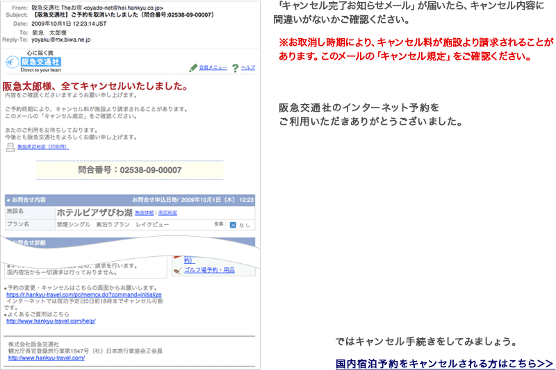
Task: Open the 施設詳細 link next to hotel name
Action: click(x=145, y=213)
